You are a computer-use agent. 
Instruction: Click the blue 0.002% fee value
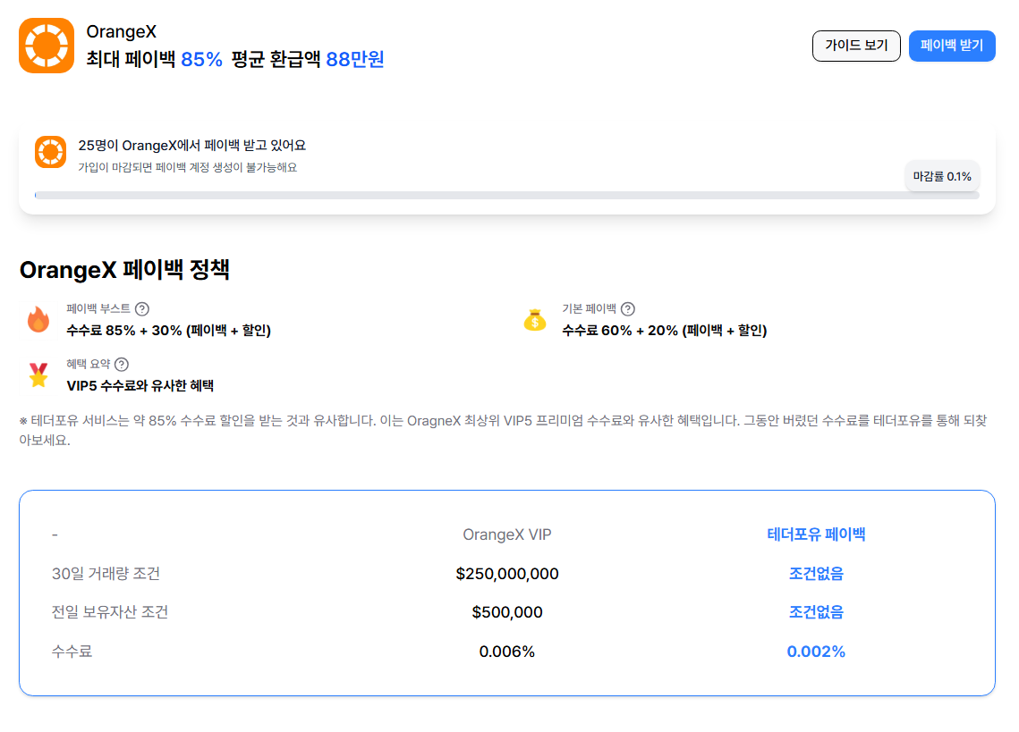tap(816, 652)
